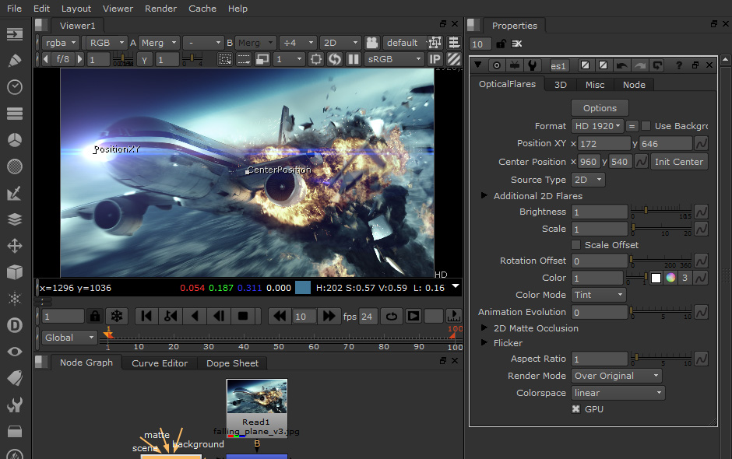Open the Colorspace linear dropdown
732x459 pixels.
618,393
